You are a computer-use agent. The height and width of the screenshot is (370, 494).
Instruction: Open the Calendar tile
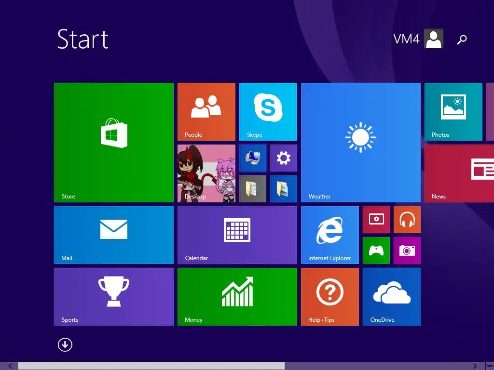click(x=237, y=235)
